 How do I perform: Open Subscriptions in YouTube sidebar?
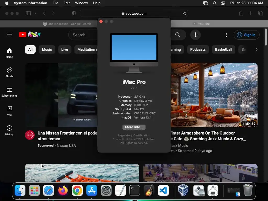tap(9, 92)
